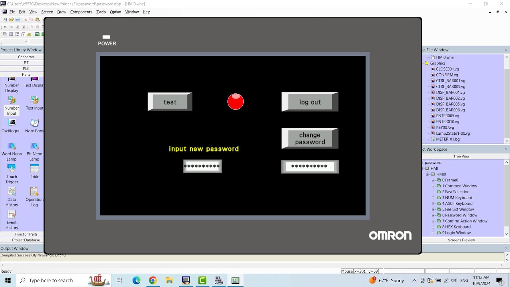The width and height of the screenshot is (510, 287).
Task: Click the New file toolbar icon
Action: [5, 19]
